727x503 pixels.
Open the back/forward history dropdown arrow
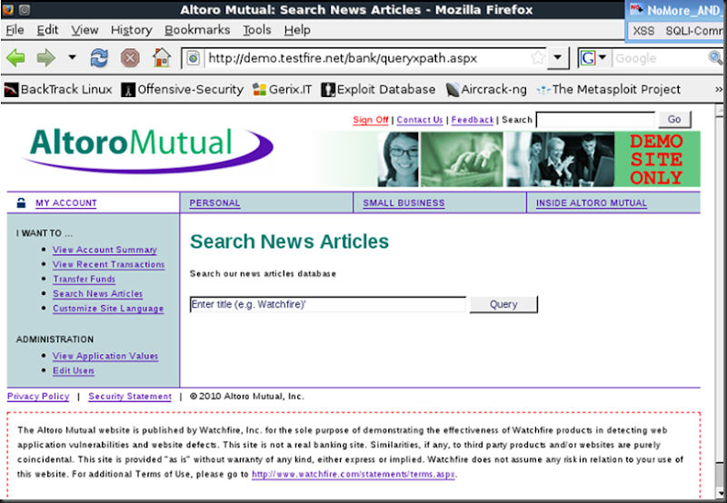72,57
